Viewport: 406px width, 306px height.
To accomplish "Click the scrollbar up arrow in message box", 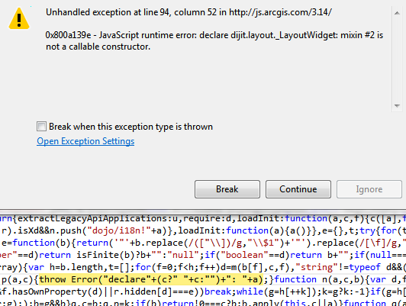I will click(397, 13).
